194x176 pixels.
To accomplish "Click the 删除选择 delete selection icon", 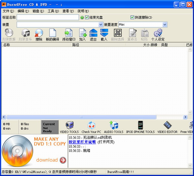I will click(118, 33).
